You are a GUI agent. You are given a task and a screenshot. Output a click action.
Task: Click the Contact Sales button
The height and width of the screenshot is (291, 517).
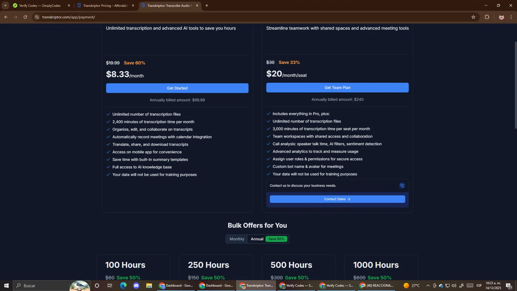click(x=337, y=199)
